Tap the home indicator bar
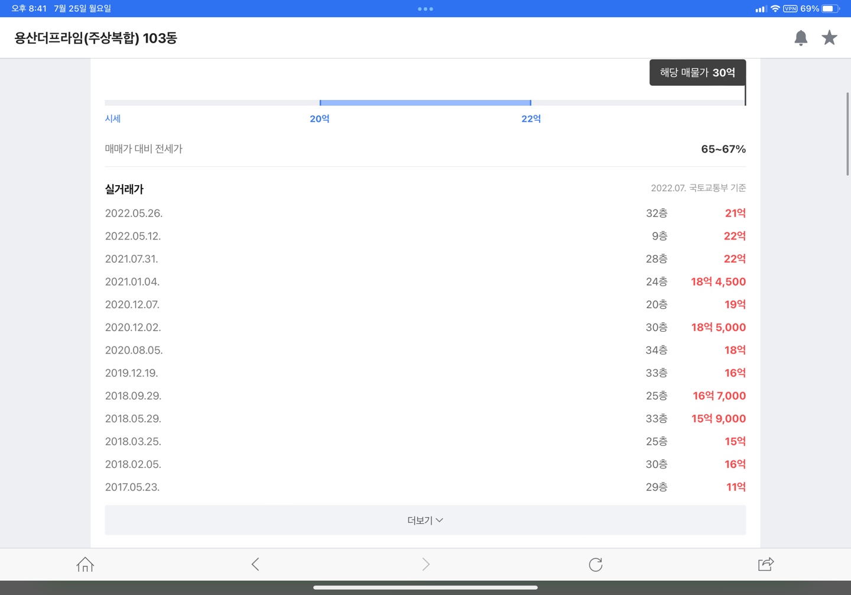 [425, 587]
